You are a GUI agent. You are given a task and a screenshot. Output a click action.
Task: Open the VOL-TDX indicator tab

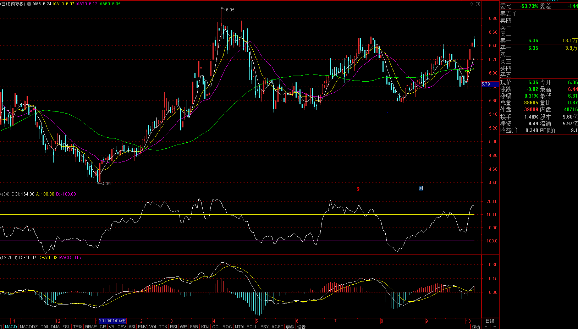click(x=158, y=327)
